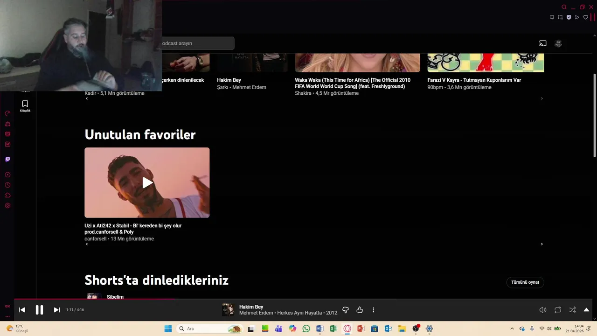Open Settings gear in Opera sidebar
The height and width of the screenshot is (336, 597).
7,206
